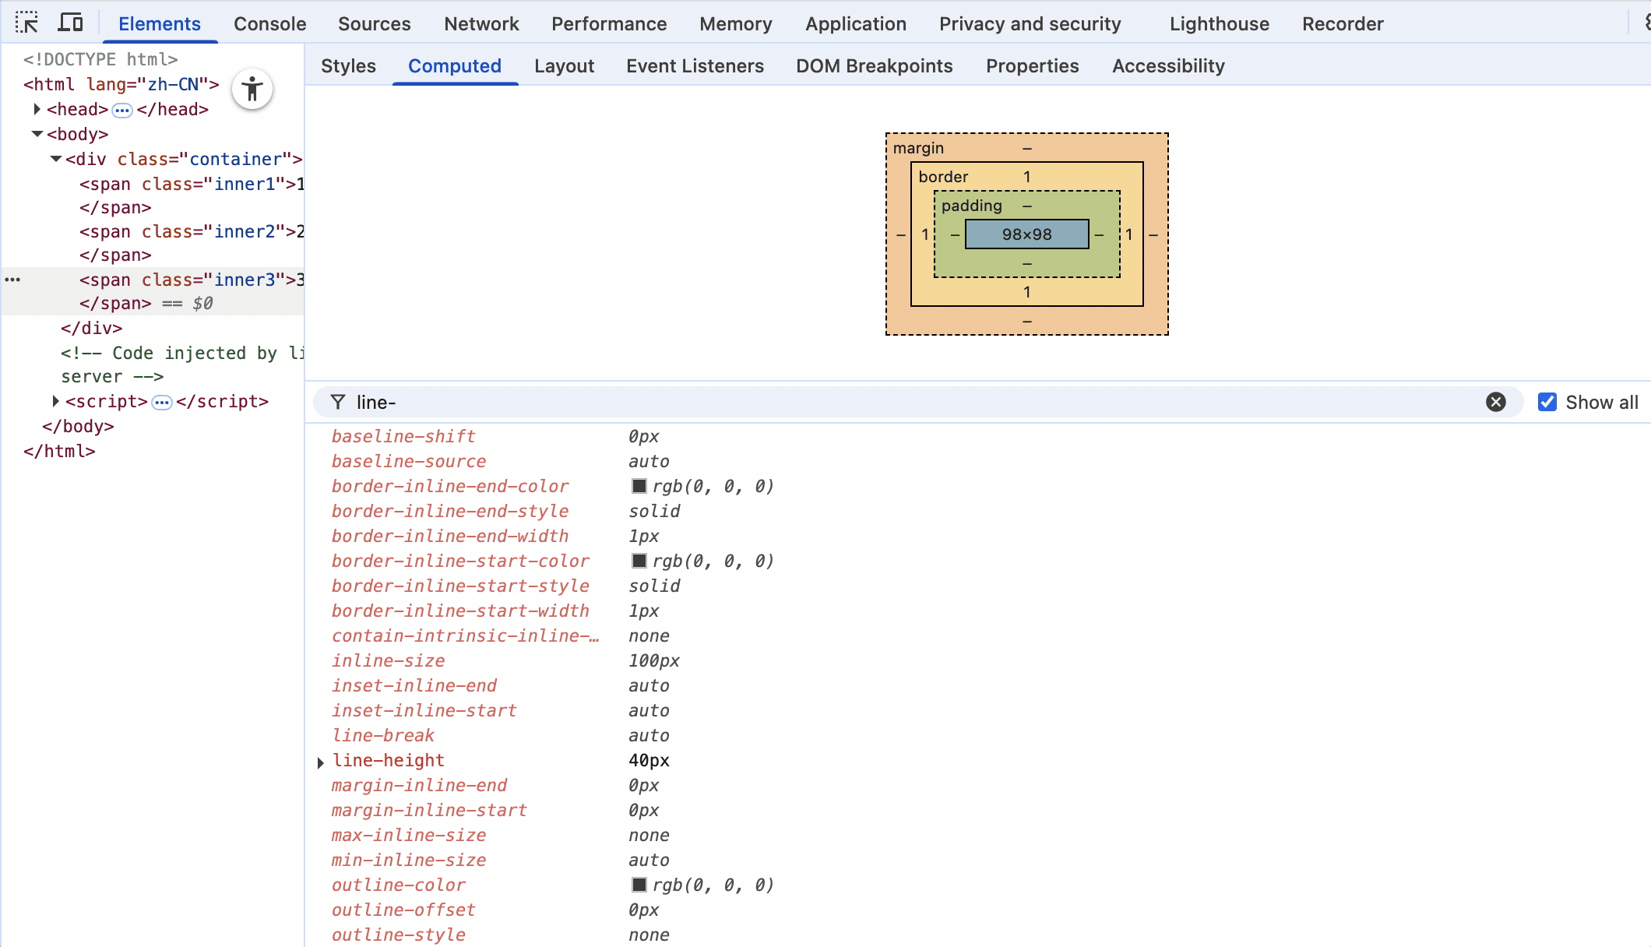Screen dimensions: 1651x947
Task: Open the Event Listeners tab
Action: click(x=695, y=66)
